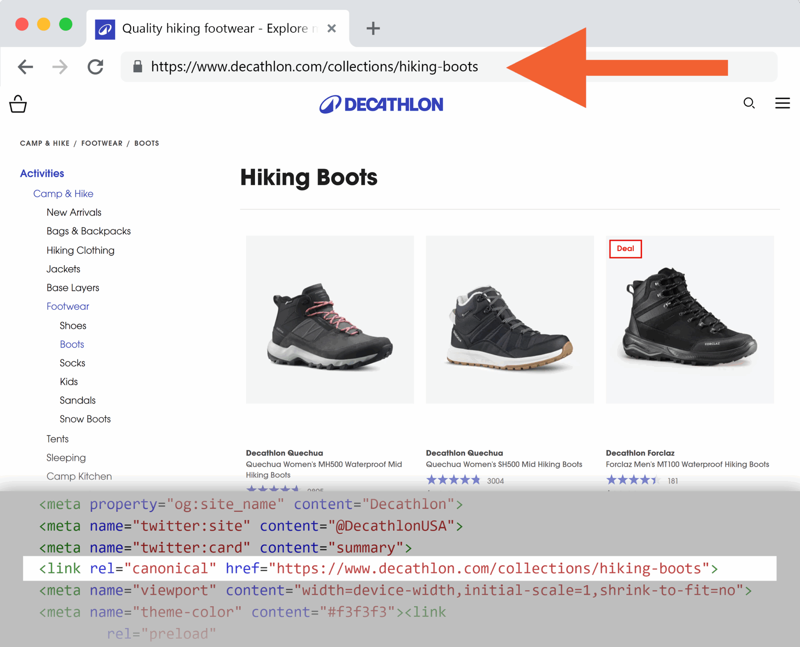Image resolution: width=800 pixels, height=647 pixels.
Task: Open Base Layers category
Action: coord(73,288)
